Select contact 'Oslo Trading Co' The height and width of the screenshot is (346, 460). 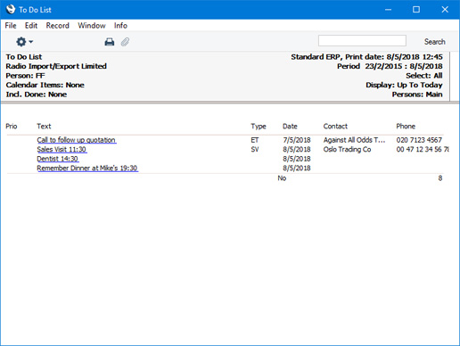(x=347, y=149)
